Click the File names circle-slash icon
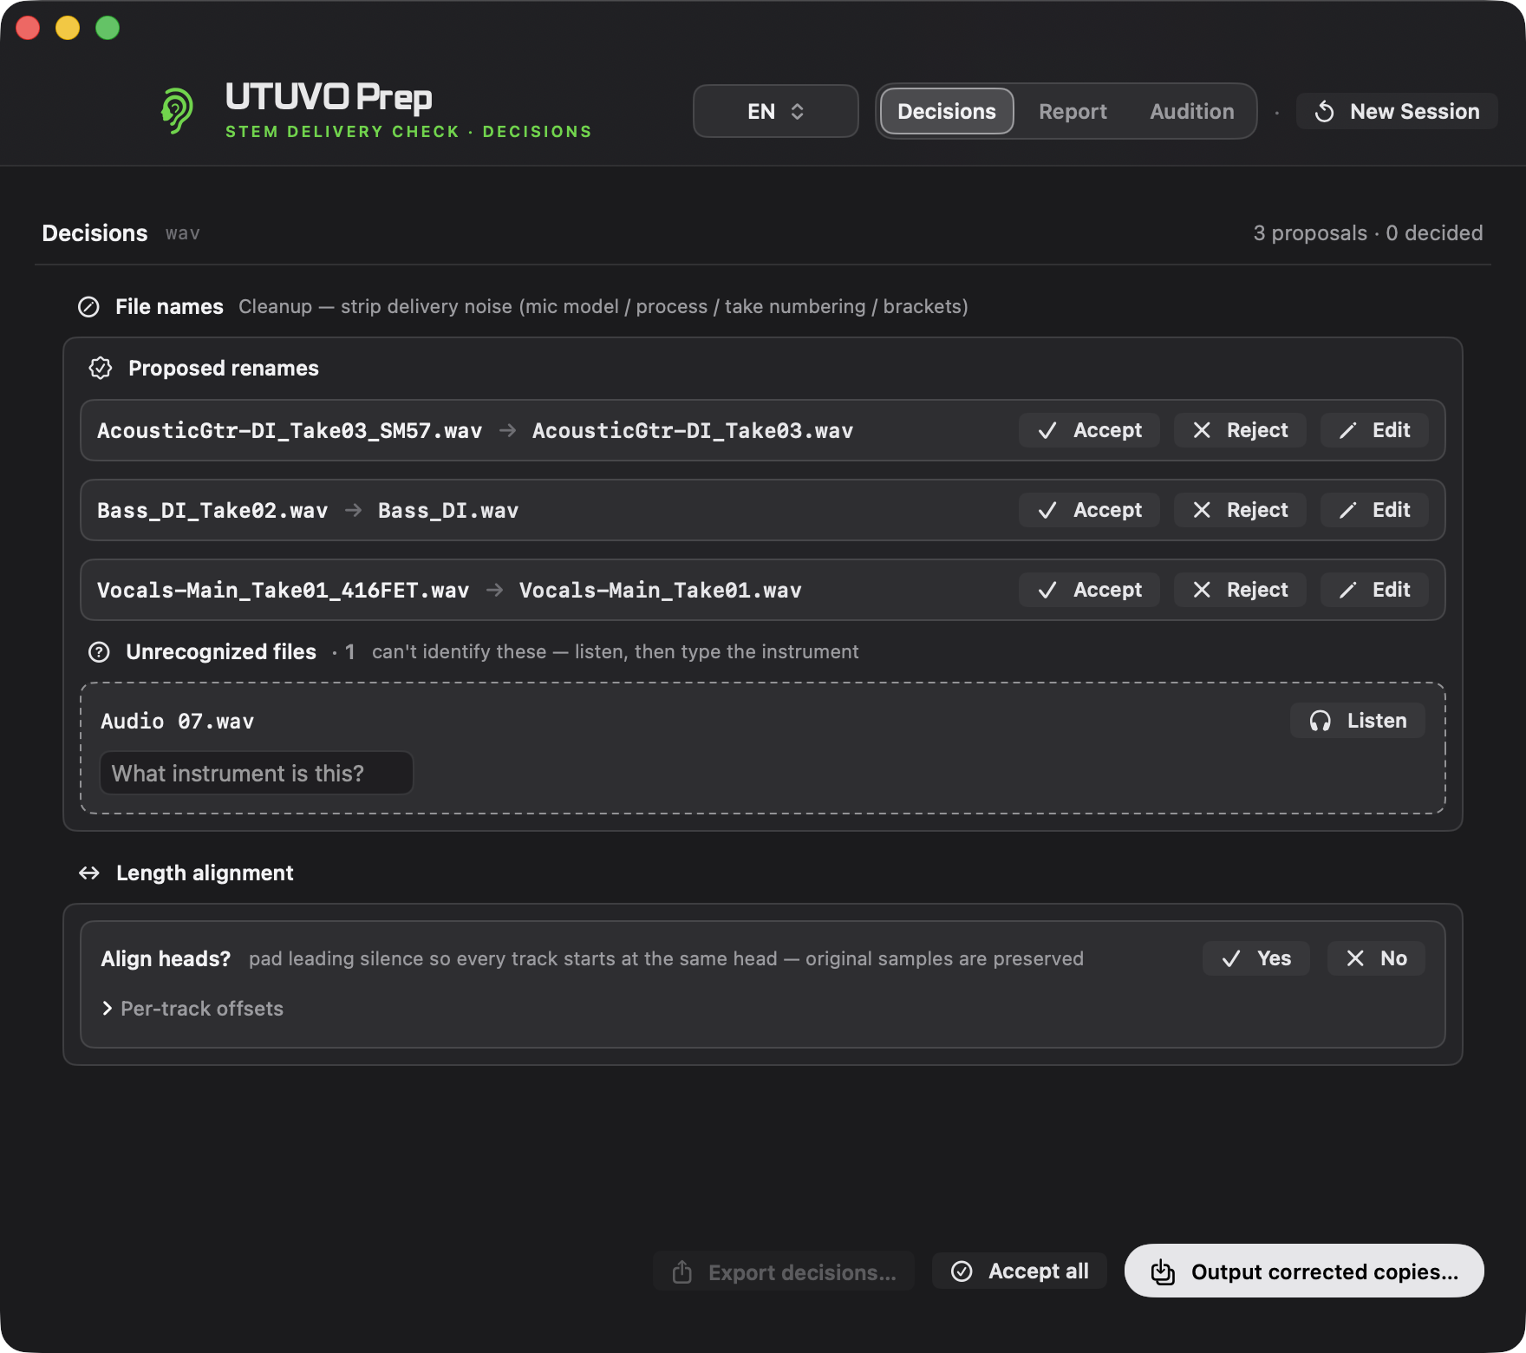This screenshot has width=1526, height=1353. pos(88,306)
